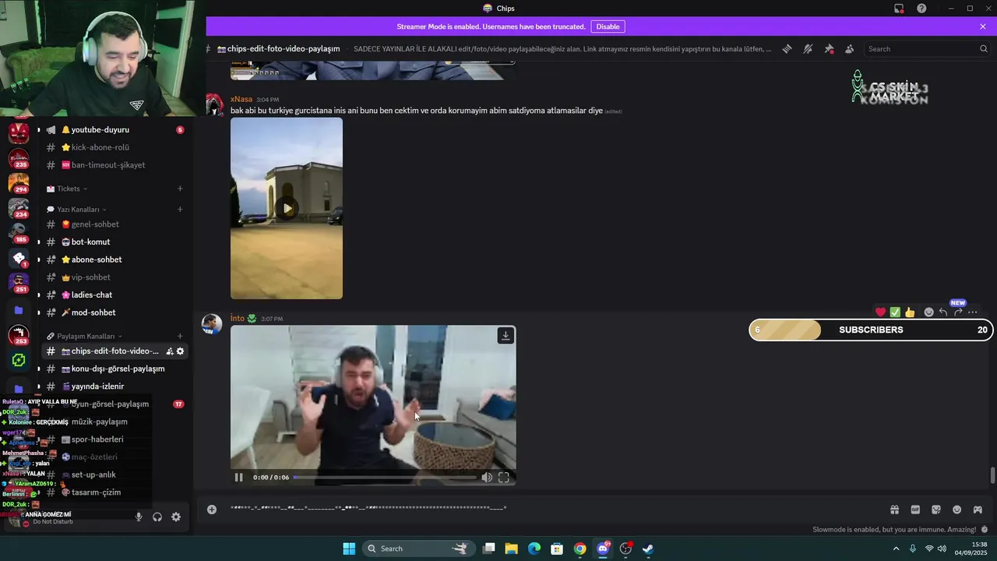Disable Streamer Mode via the Disable button
The width and height of the screenshot is (997, 561).
click(608, 26)
